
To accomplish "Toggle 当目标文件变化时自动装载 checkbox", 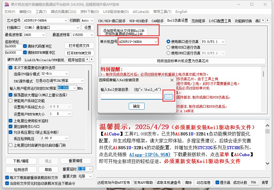I will coord(7,183).
